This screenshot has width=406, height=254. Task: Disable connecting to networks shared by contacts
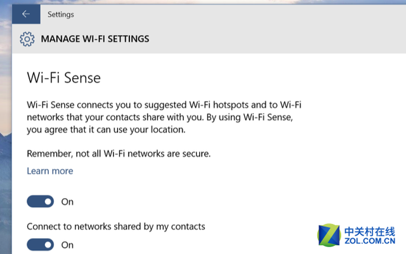tap(40, 244)
